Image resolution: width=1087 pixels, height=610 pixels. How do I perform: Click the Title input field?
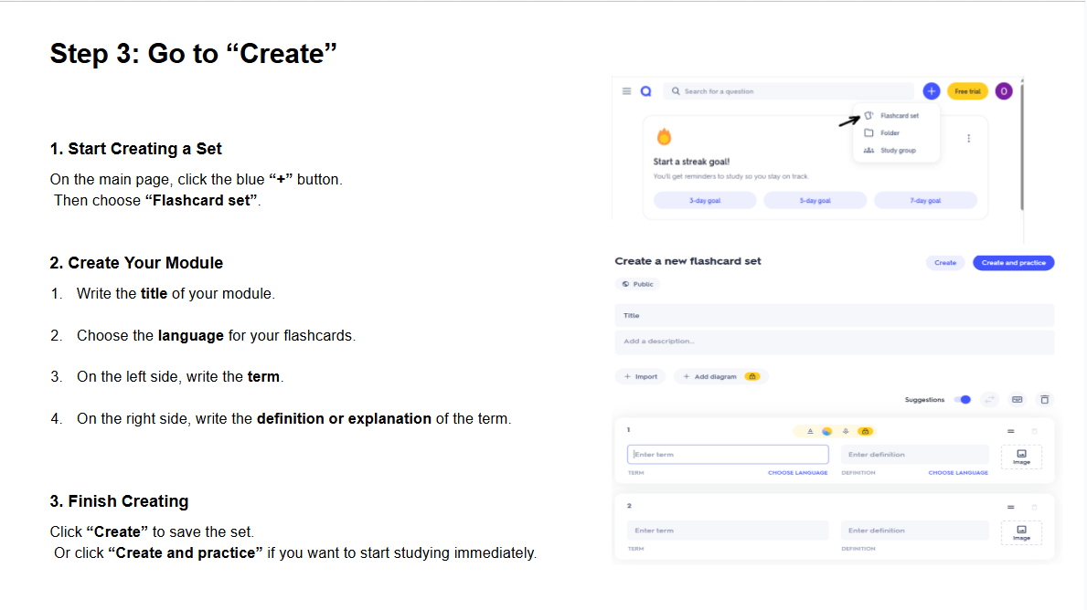coord(834,316)
